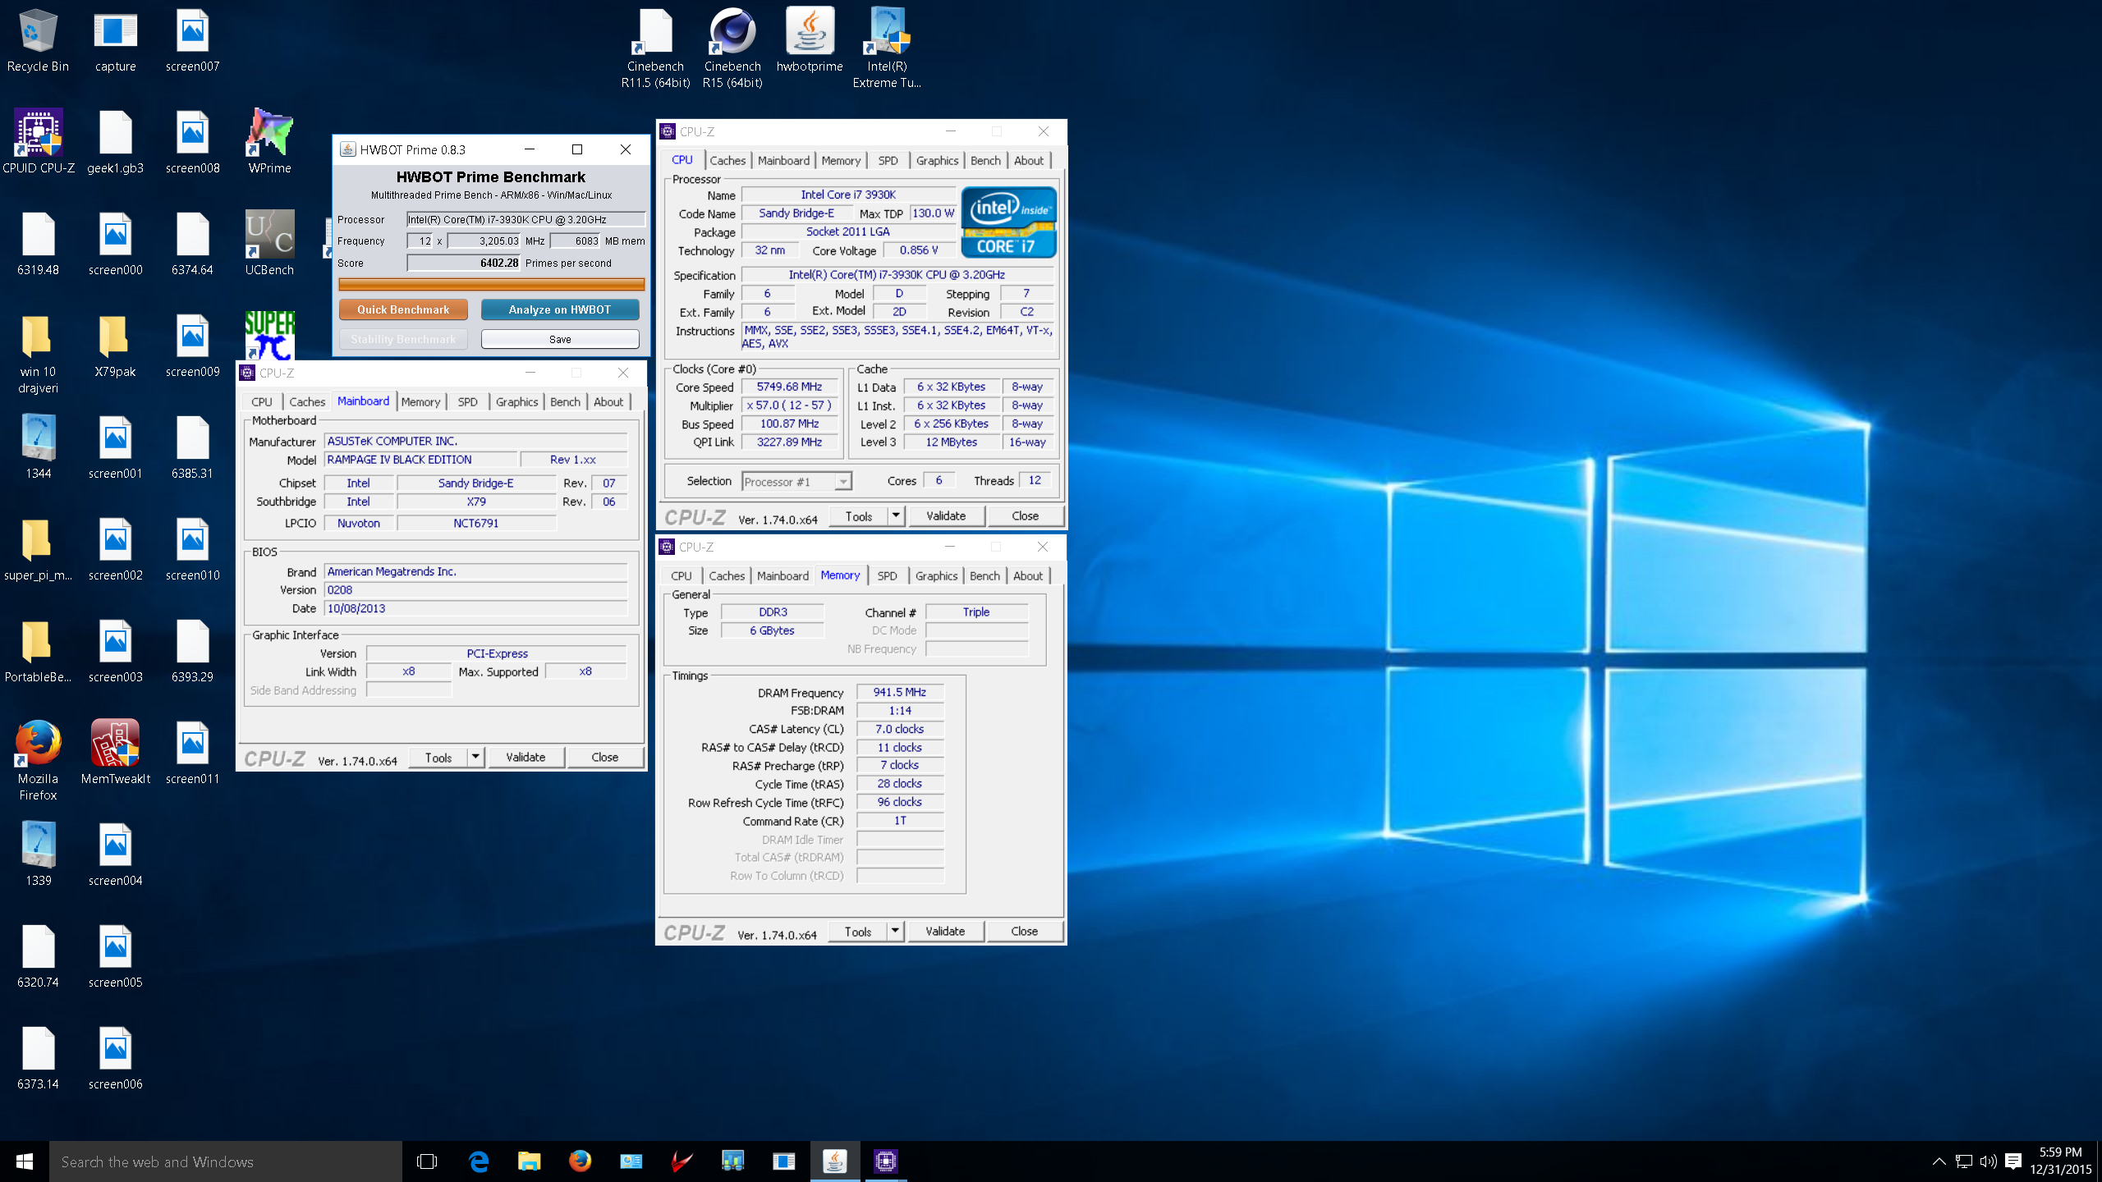Image resolution: width=2102 pixels, height=1182 pixels.
Task: Open About tab in Memory CPU-Z window
Action: click(x=1028, y=576)
